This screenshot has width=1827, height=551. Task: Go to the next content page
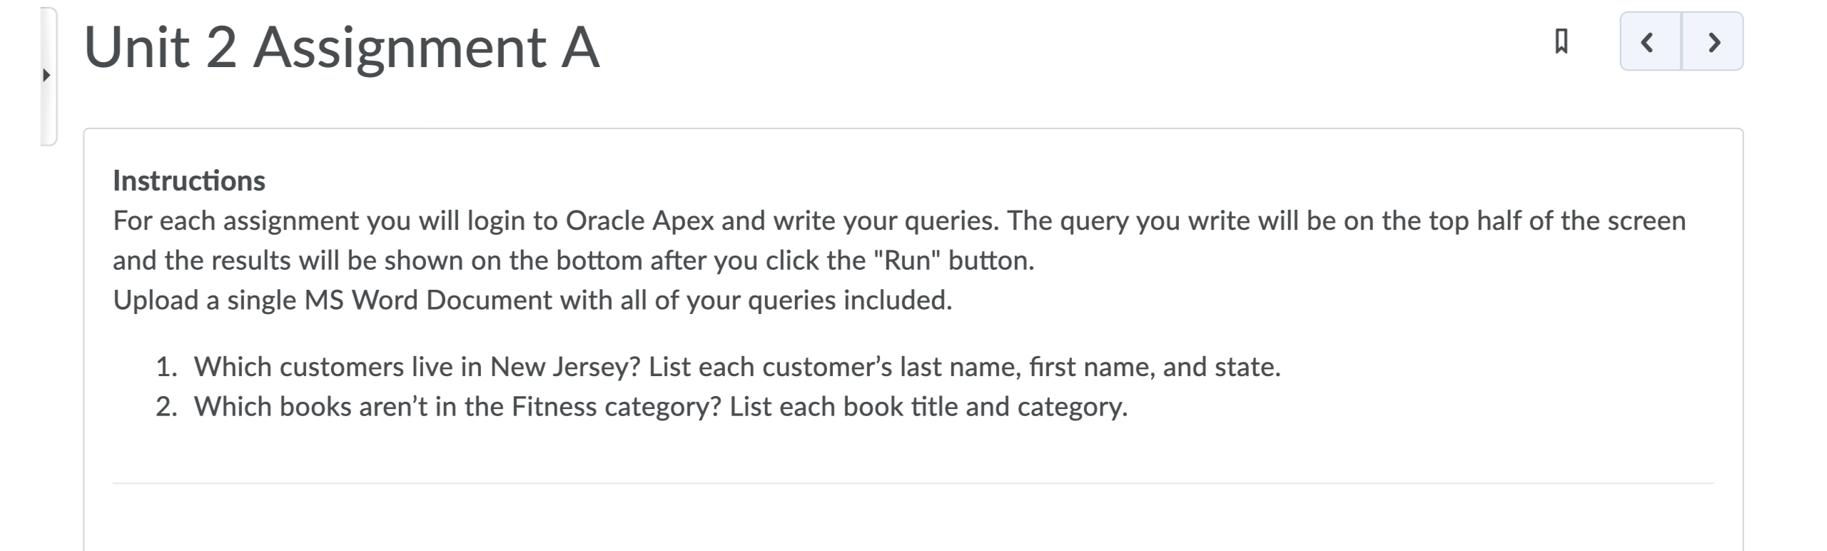pyautogui.click(x=1713, y=41)
